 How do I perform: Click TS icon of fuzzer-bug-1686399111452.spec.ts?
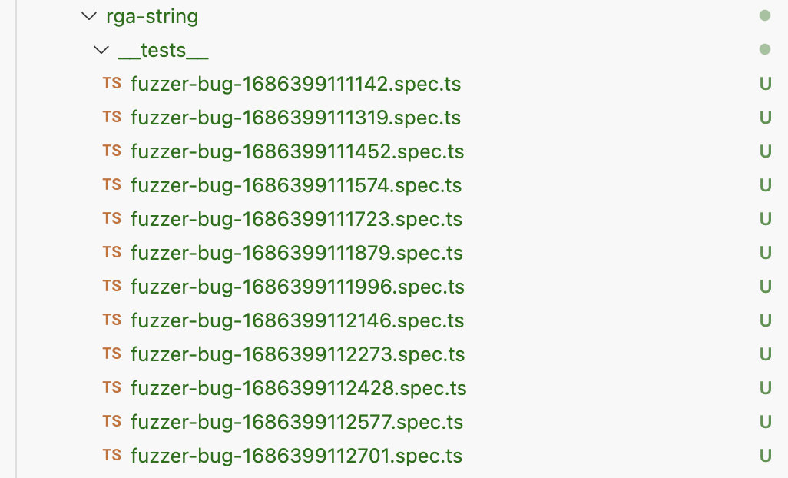point(112,151)
